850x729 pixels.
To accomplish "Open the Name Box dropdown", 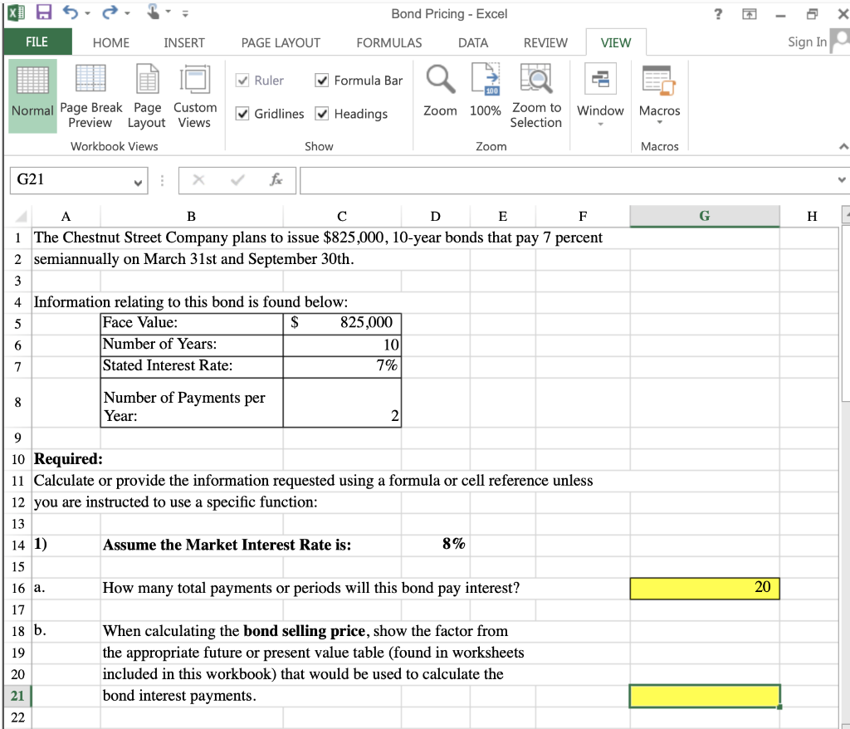I will coord(137,179).
